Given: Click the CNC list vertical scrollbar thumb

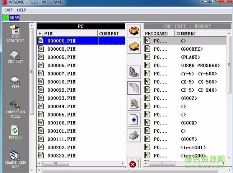Looking at the screenshot, I should pos(229,64).
